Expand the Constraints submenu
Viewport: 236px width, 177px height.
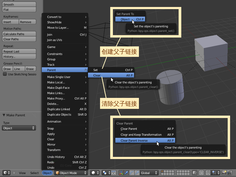pyautogui.click(x=65, y=54)
